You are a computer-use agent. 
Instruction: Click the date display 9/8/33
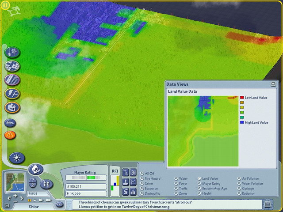point(38,193)
